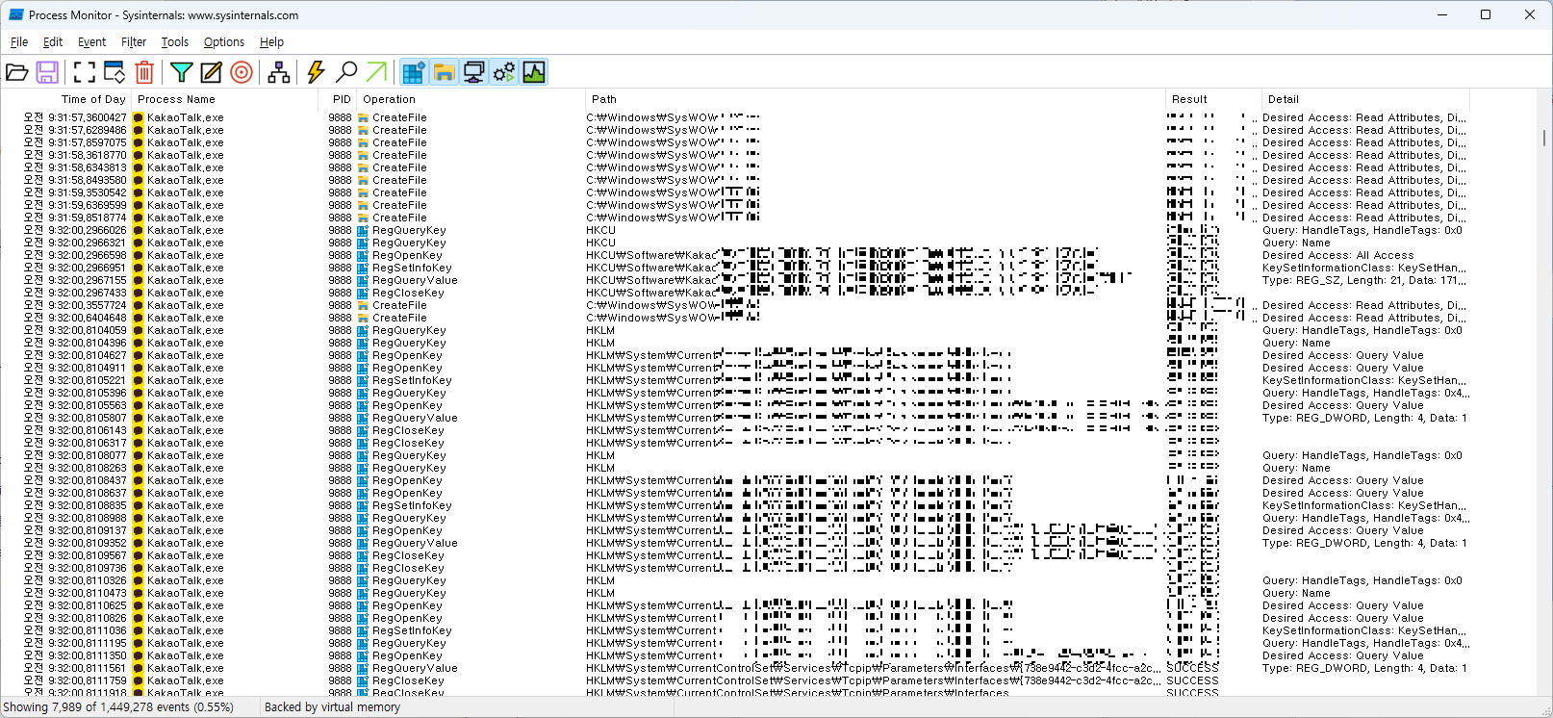Viewport: 1553px width, 718px height.
Task: Select the RegCloseKey event at 9:32:00,8111759
Action: (735, 680)
